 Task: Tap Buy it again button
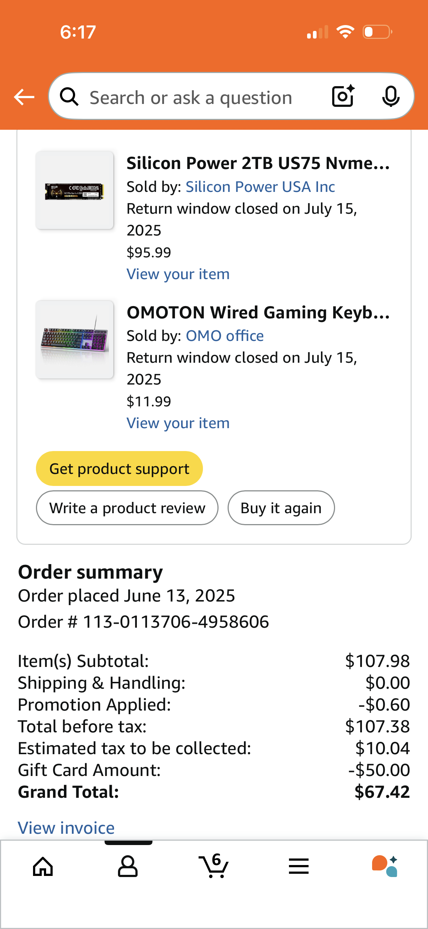click(281, 508)
